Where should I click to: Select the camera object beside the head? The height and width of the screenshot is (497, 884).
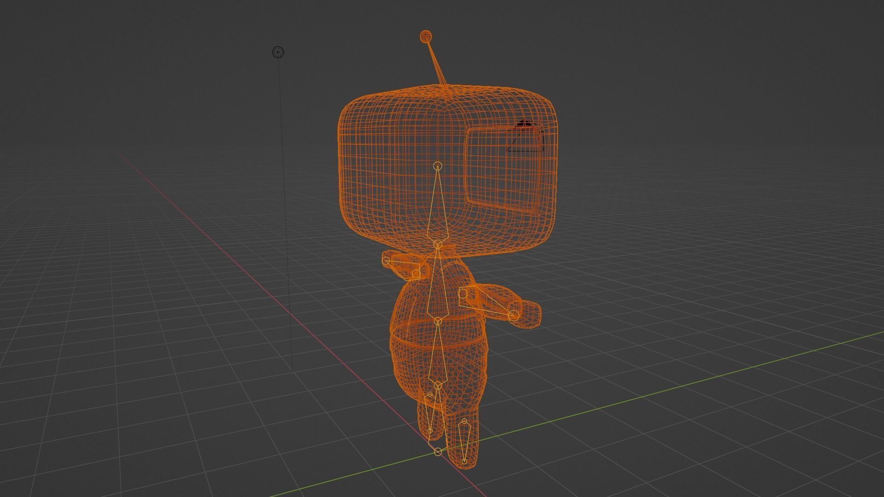[x=525, y=136]
